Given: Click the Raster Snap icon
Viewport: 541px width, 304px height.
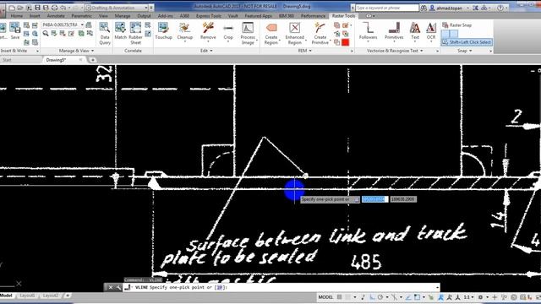Looking at the screenshot, I should pos(445,25).
